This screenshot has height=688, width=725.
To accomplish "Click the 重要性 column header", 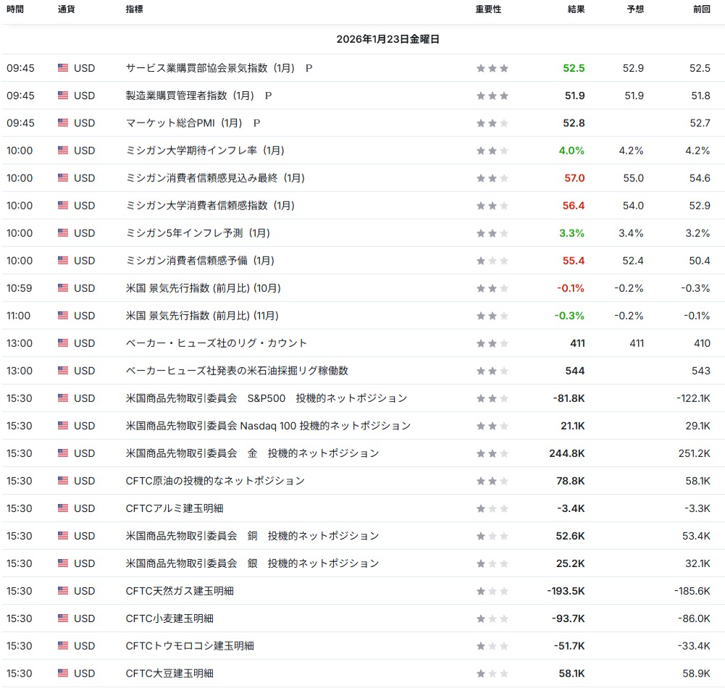I will coord(488,9).
